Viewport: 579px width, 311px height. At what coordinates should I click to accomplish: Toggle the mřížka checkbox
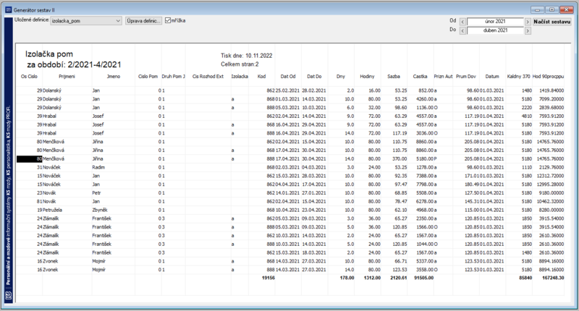(168, 21)
